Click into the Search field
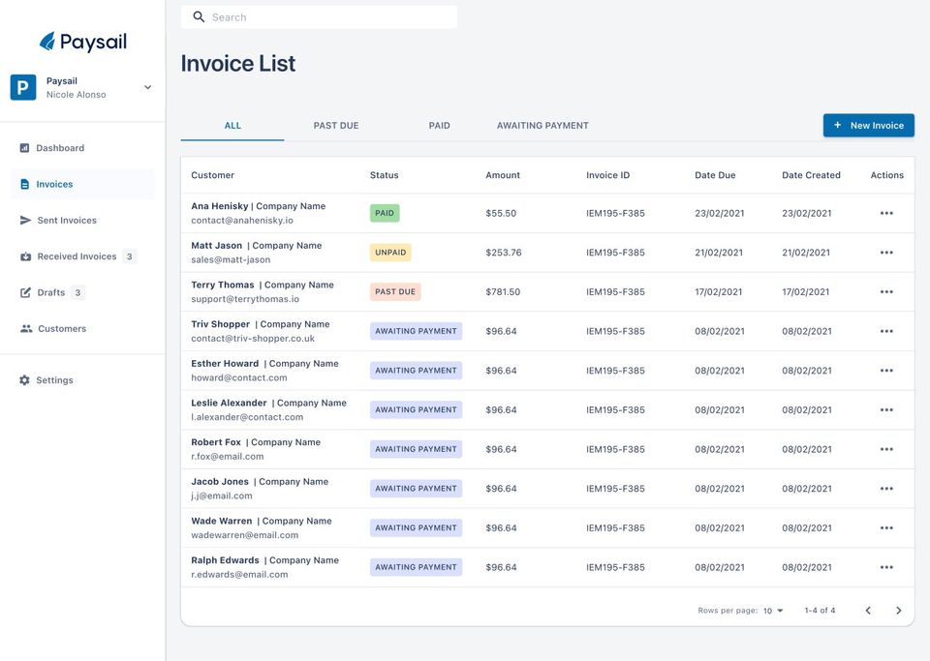This screenshot has height=661, width=930. click(x=319, y=17)
